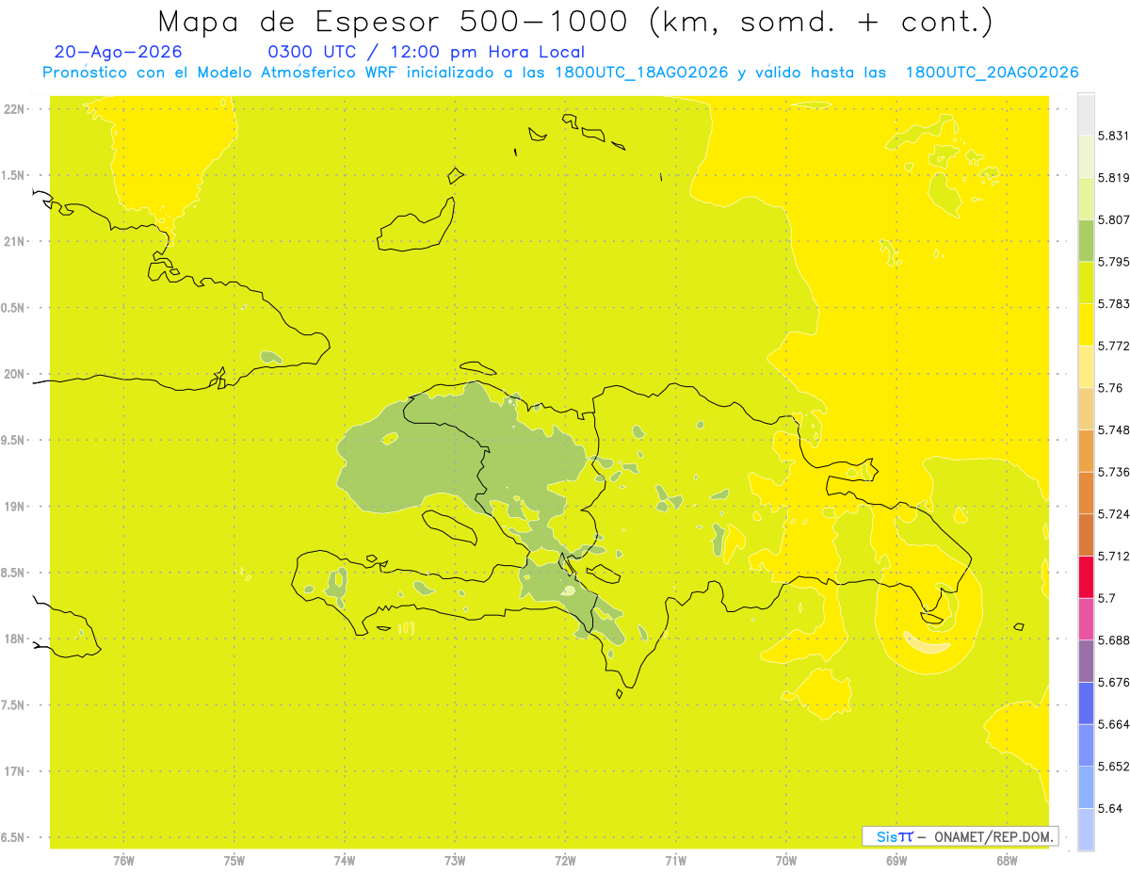This screenshot has width=1130, height=873.
Task: Pick the red swatch between 5.7 and 5.712
Action: pos(1086,576)
